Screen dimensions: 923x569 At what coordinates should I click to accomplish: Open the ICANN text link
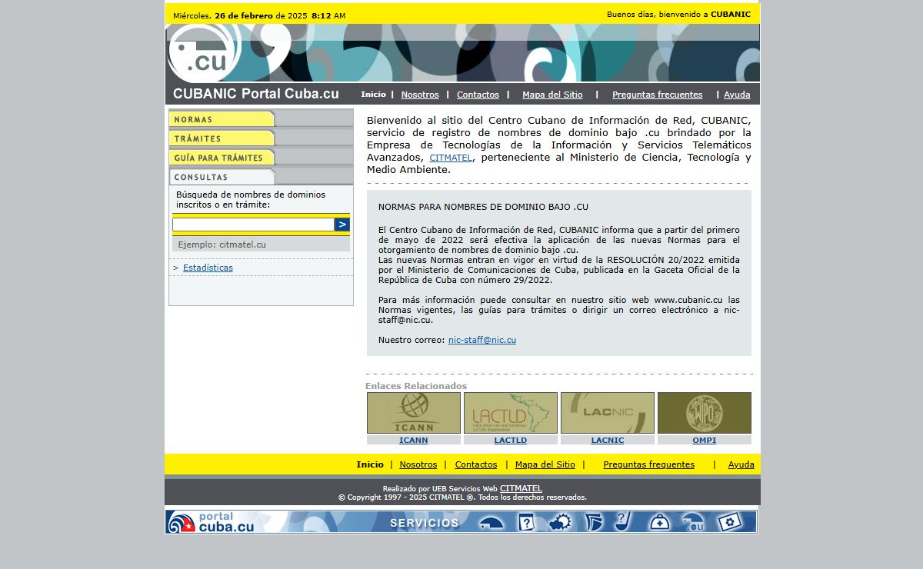pos(414,441)
